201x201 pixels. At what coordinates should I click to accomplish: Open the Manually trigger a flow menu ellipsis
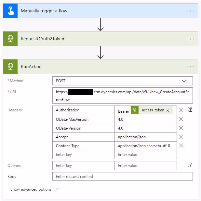[191, 11]
